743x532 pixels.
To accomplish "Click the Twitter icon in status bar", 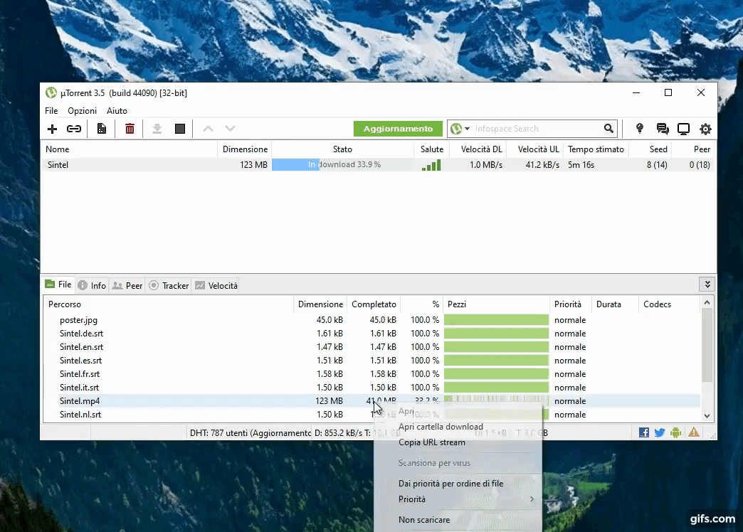I will (x=660, y=432).
